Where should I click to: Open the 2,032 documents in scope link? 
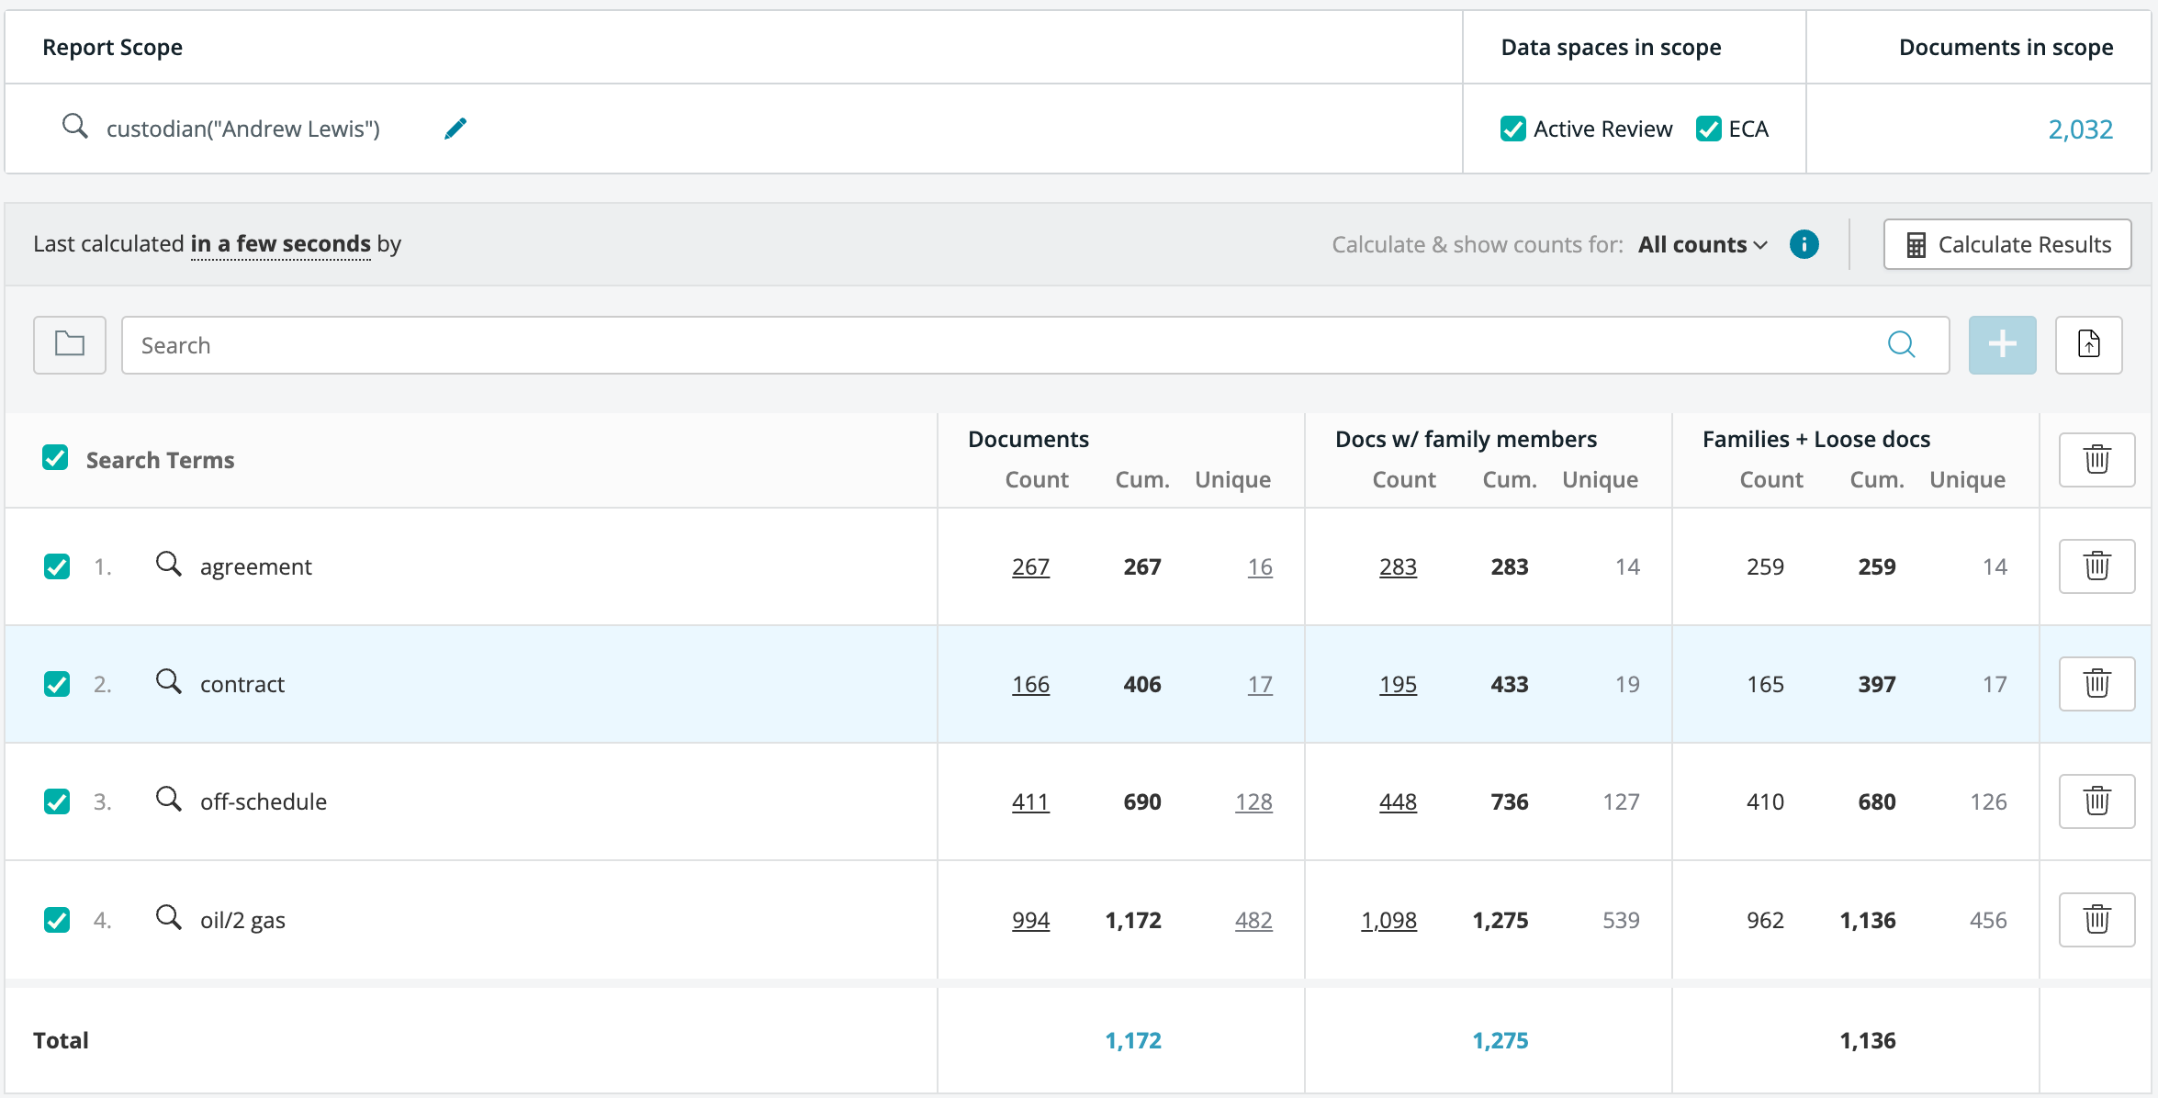pyautogui.click(x=2080, y=129)
